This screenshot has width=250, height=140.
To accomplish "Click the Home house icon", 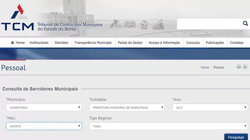I will [12, 42].
